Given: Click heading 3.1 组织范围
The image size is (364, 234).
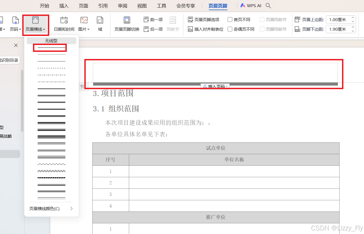Looking at the screenshot, I should click(116, 109).
